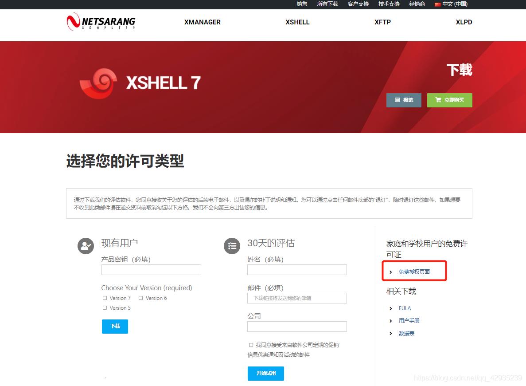Screen dimensions: 526x386
Task: Click the chevron beside 数据表
Action: point(391,333)
